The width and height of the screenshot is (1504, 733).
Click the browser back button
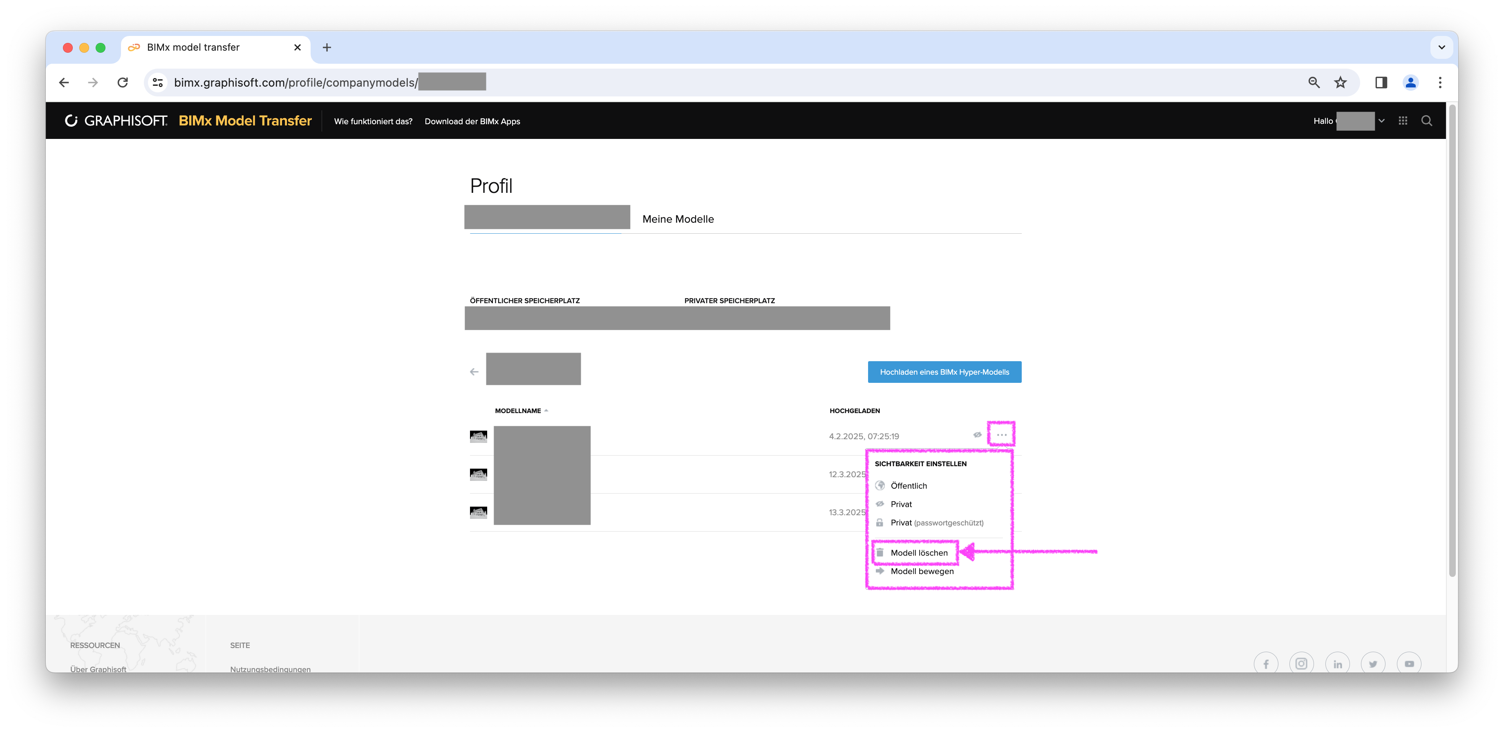coord(64,82)
